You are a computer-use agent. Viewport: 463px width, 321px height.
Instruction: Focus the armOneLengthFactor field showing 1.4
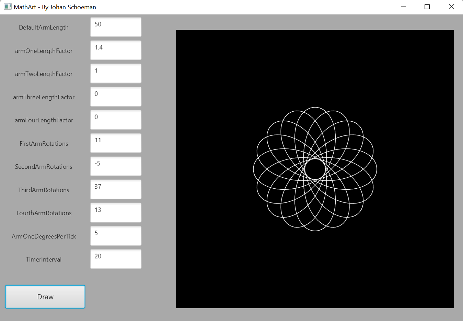[116, 50]
